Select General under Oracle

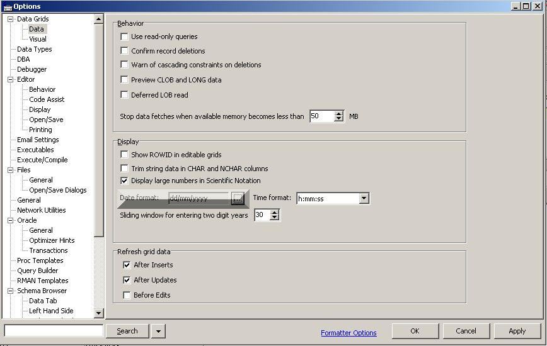point(41,230)
